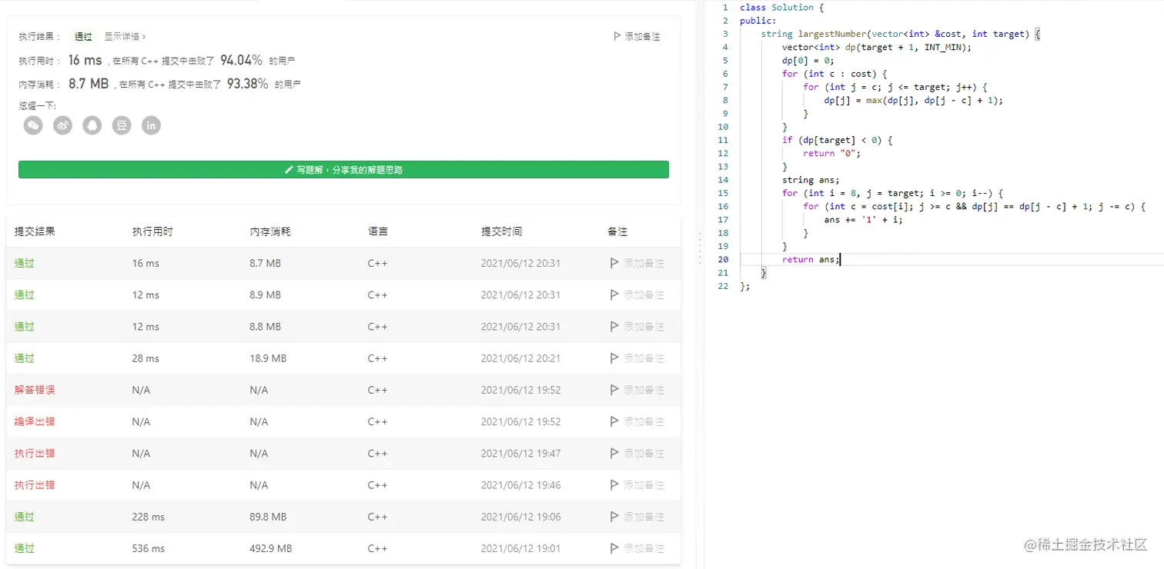The height and width of the screenshot is (569, 1164).
Task: Click the 备注 column header
Action: click(617, 231)
